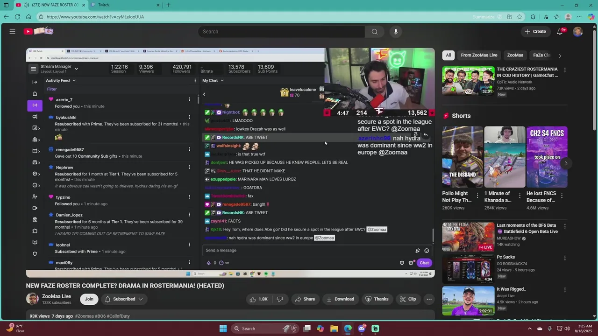Click the Join membership button

[89, 299]
